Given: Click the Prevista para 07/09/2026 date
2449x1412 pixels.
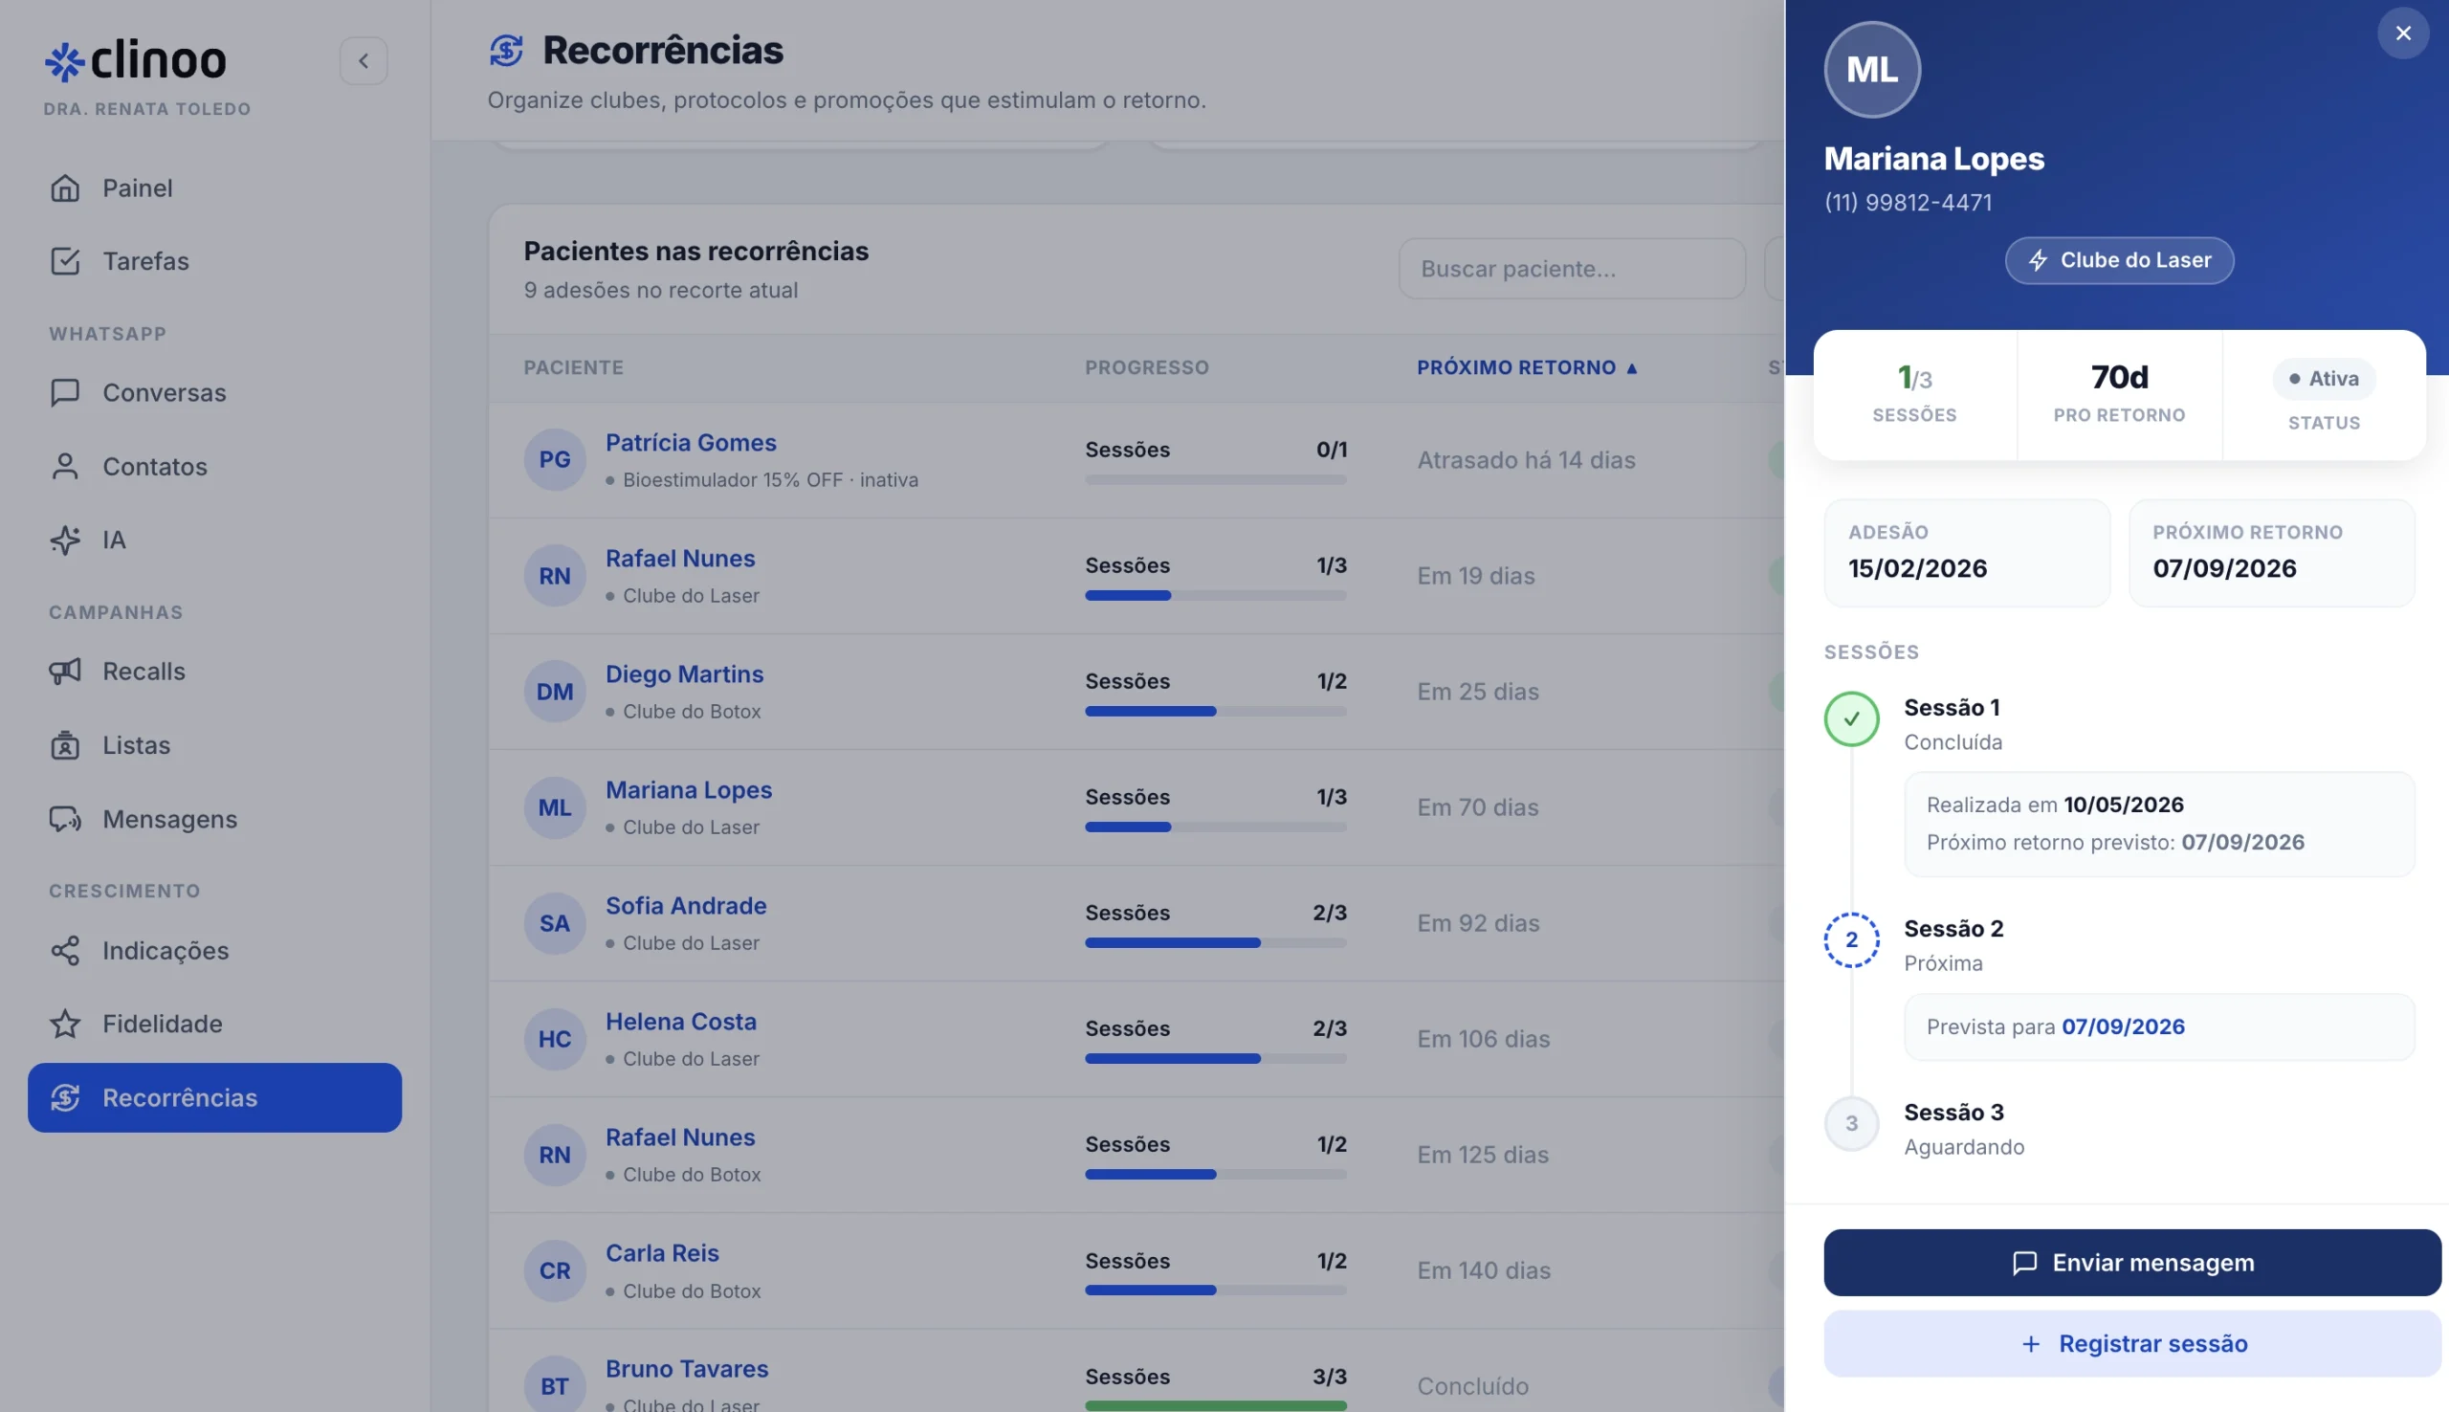Looking at the screenshot, I should coord(2122,1027).
